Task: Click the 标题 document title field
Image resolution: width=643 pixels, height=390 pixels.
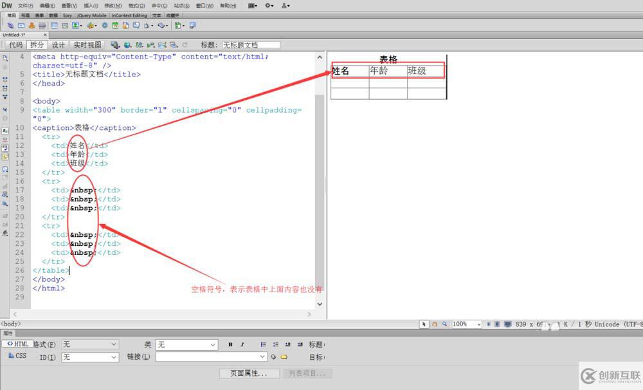Action: 251,45
